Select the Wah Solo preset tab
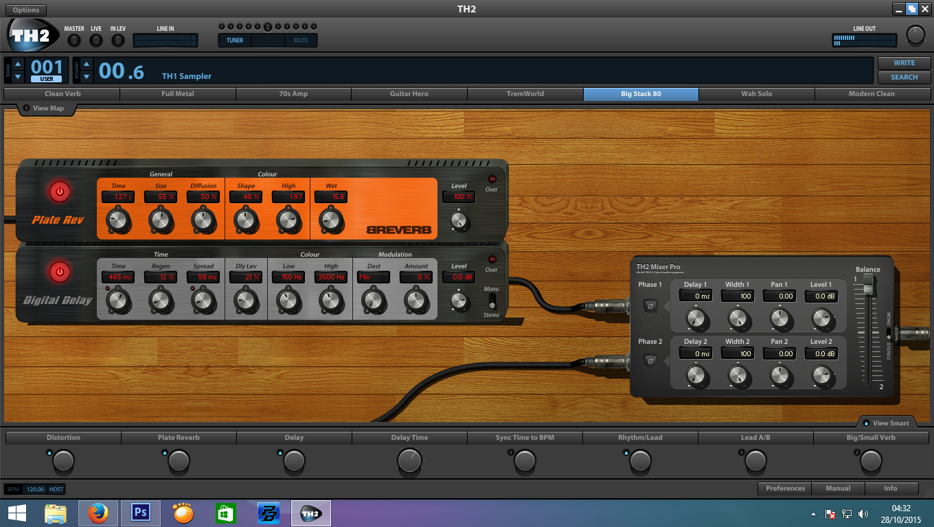The image size is (934, 527). point(756,94)
